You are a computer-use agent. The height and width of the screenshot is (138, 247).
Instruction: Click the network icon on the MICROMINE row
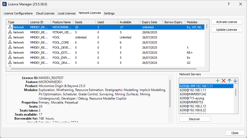10,27
